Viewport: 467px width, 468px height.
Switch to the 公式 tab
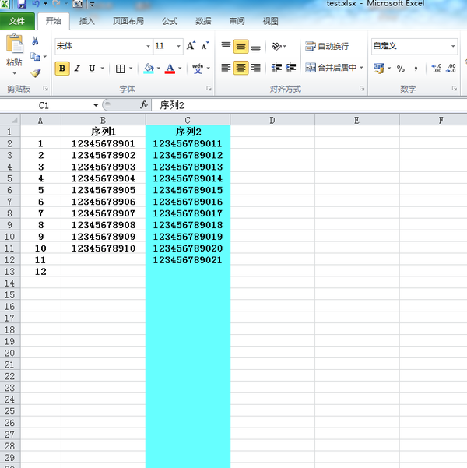pyautogui.click(x=170, y=21)
